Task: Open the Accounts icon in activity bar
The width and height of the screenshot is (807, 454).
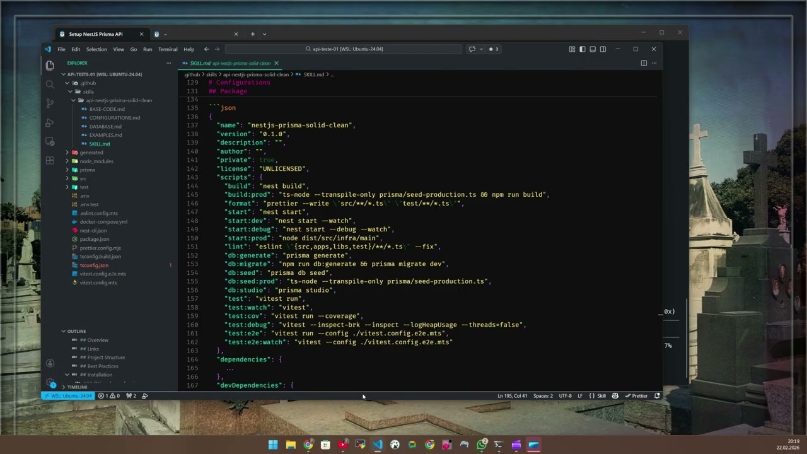Action: pyautogui.click(x=50, y=363)
